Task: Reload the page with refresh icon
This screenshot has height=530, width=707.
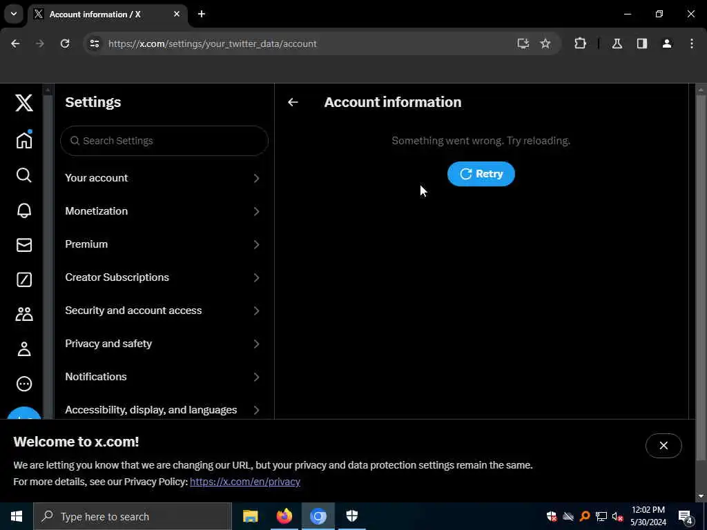Action: [65, 43]
